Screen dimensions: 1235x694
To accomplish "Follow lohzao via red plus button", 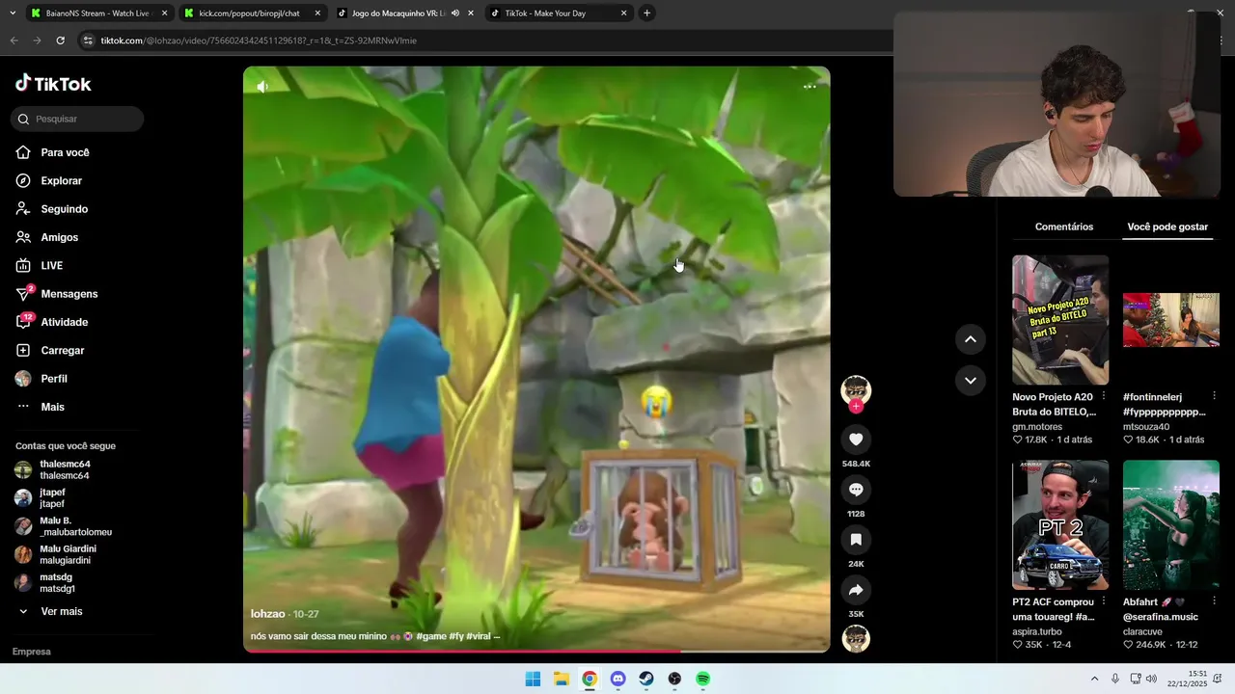I will coord(856,407).
